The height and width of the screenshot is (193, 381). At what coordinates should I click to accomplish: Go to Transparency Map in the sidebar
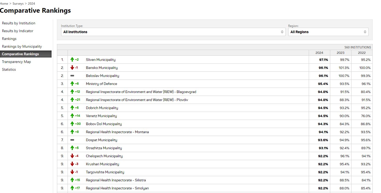[16, 62]
